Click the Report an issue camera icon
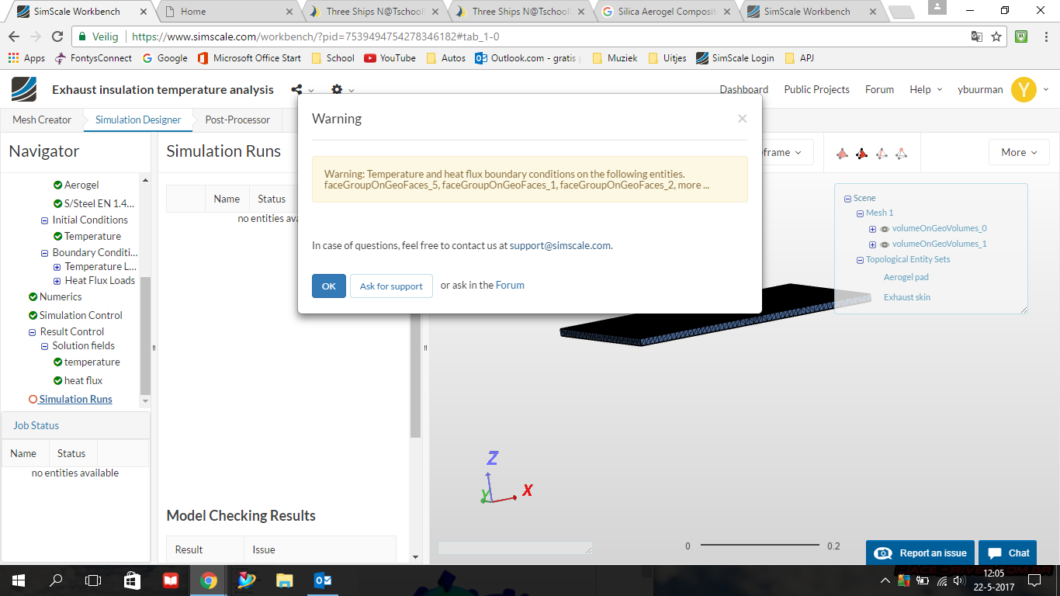Viewport: 1060px width, 596px height. (x=883, y=553)
